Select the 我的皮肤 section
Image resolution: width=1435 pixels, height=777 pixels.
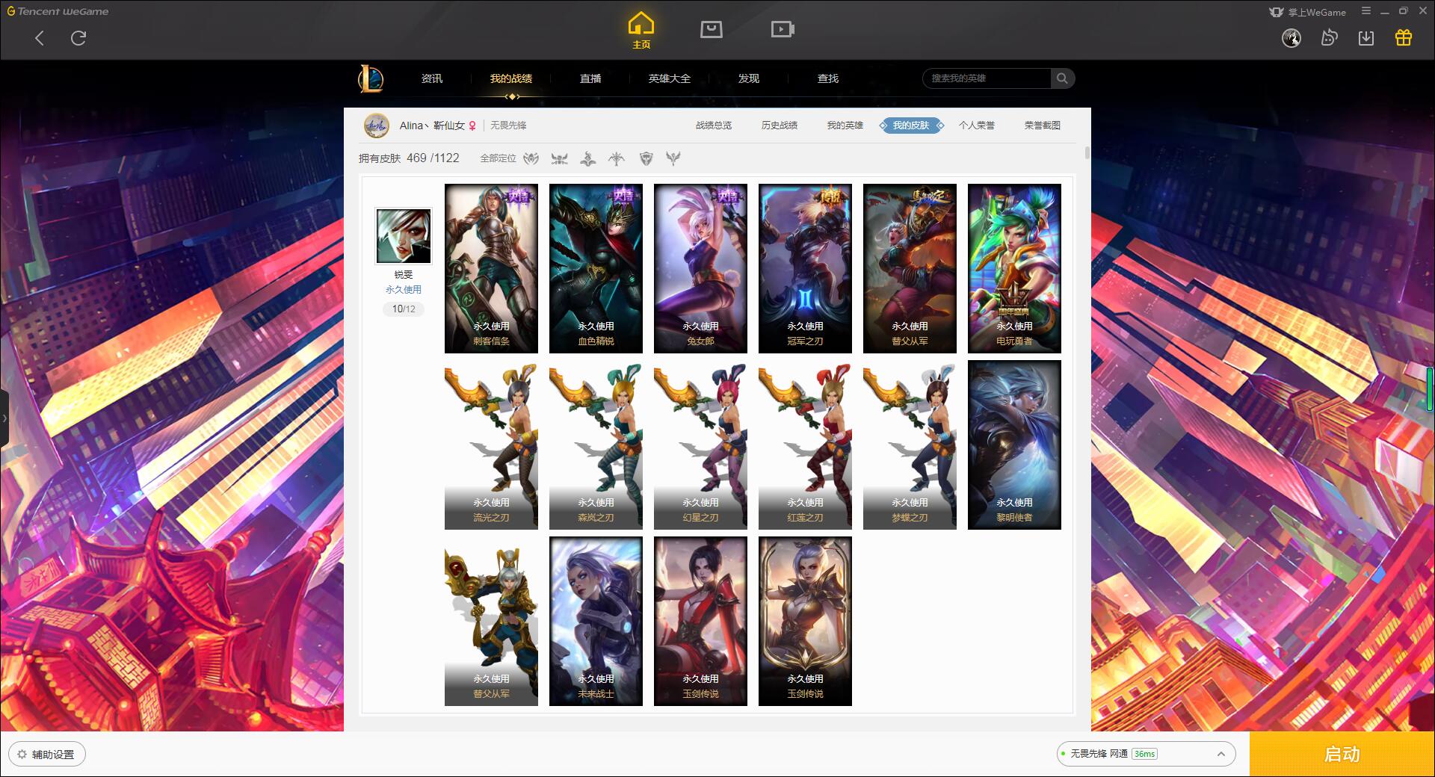pos(911,126)
